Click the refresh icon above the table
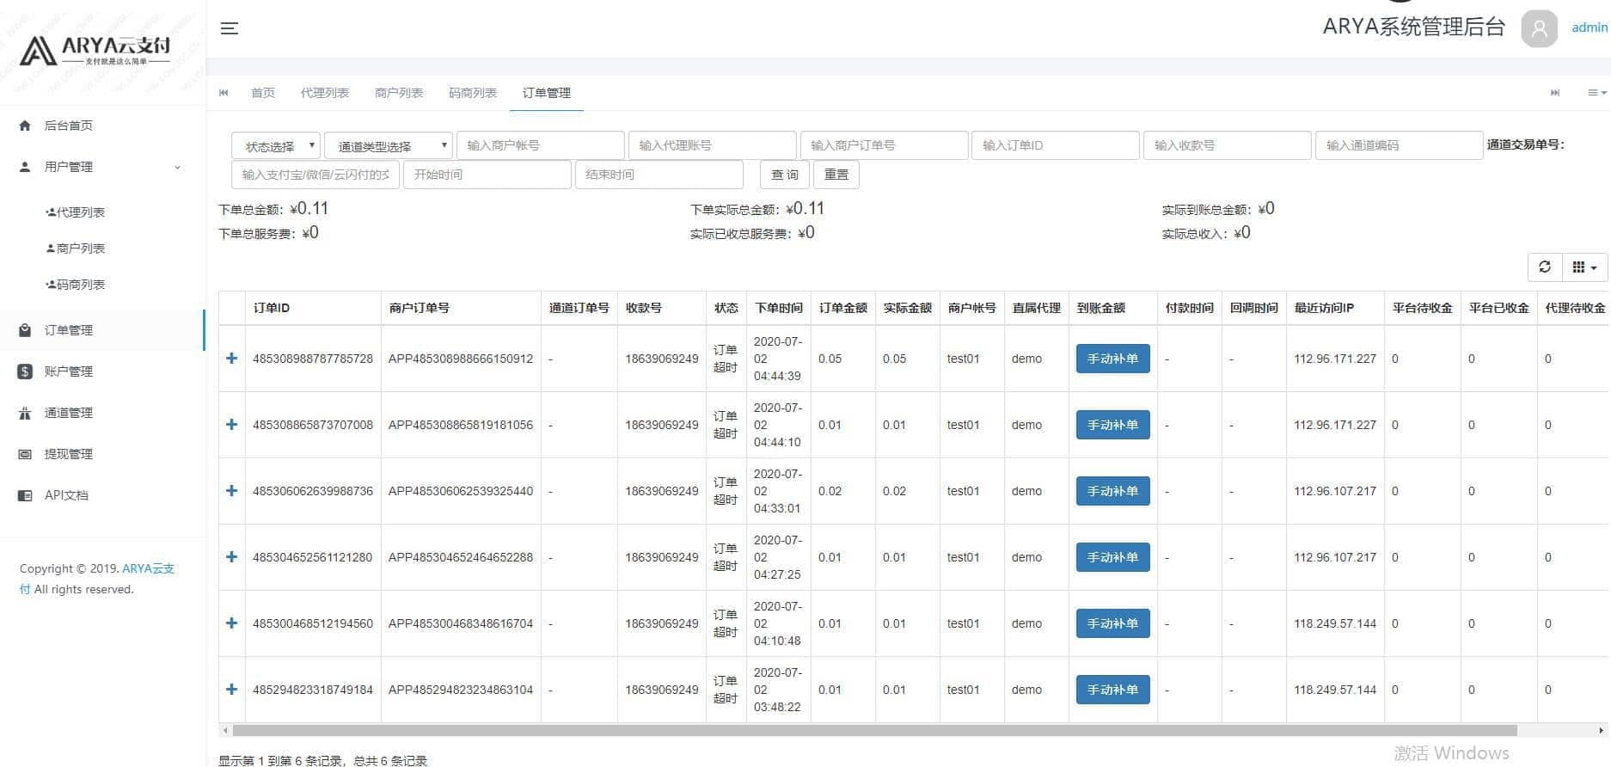The image size is (1611, 767). tap(1544, 267)
